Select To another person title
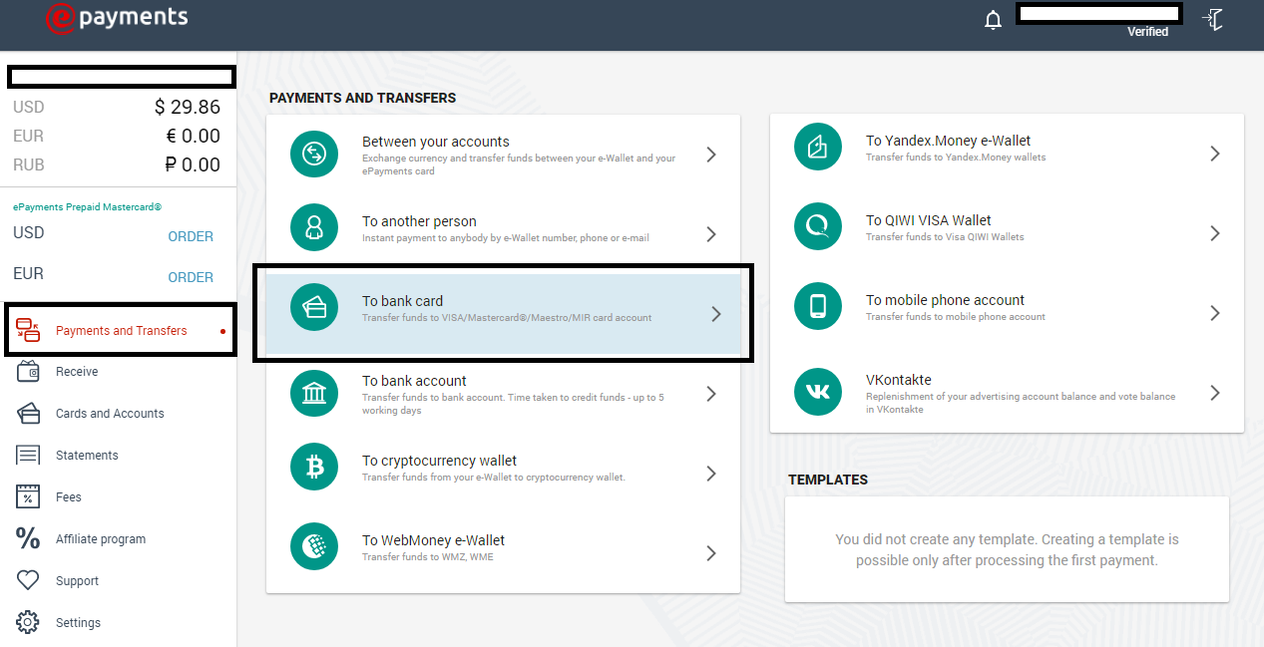Screen dimensions: 1264x647 419,221
